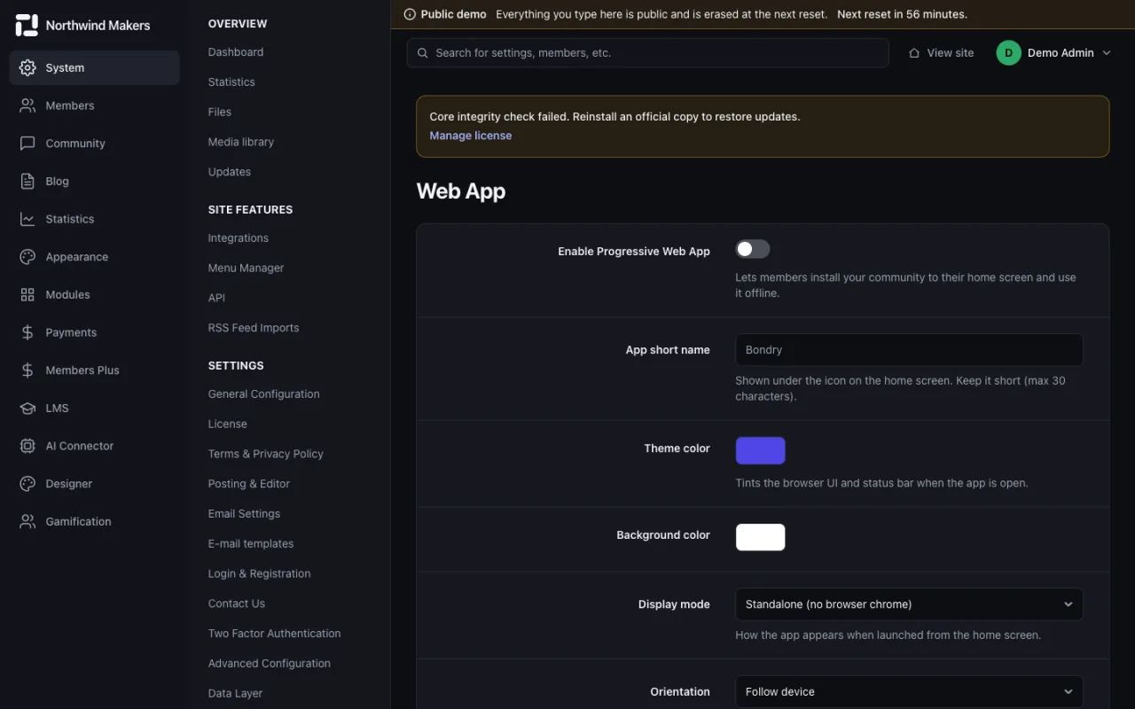
Task: Pick the white Background color swatch
Action: [761, 537]
